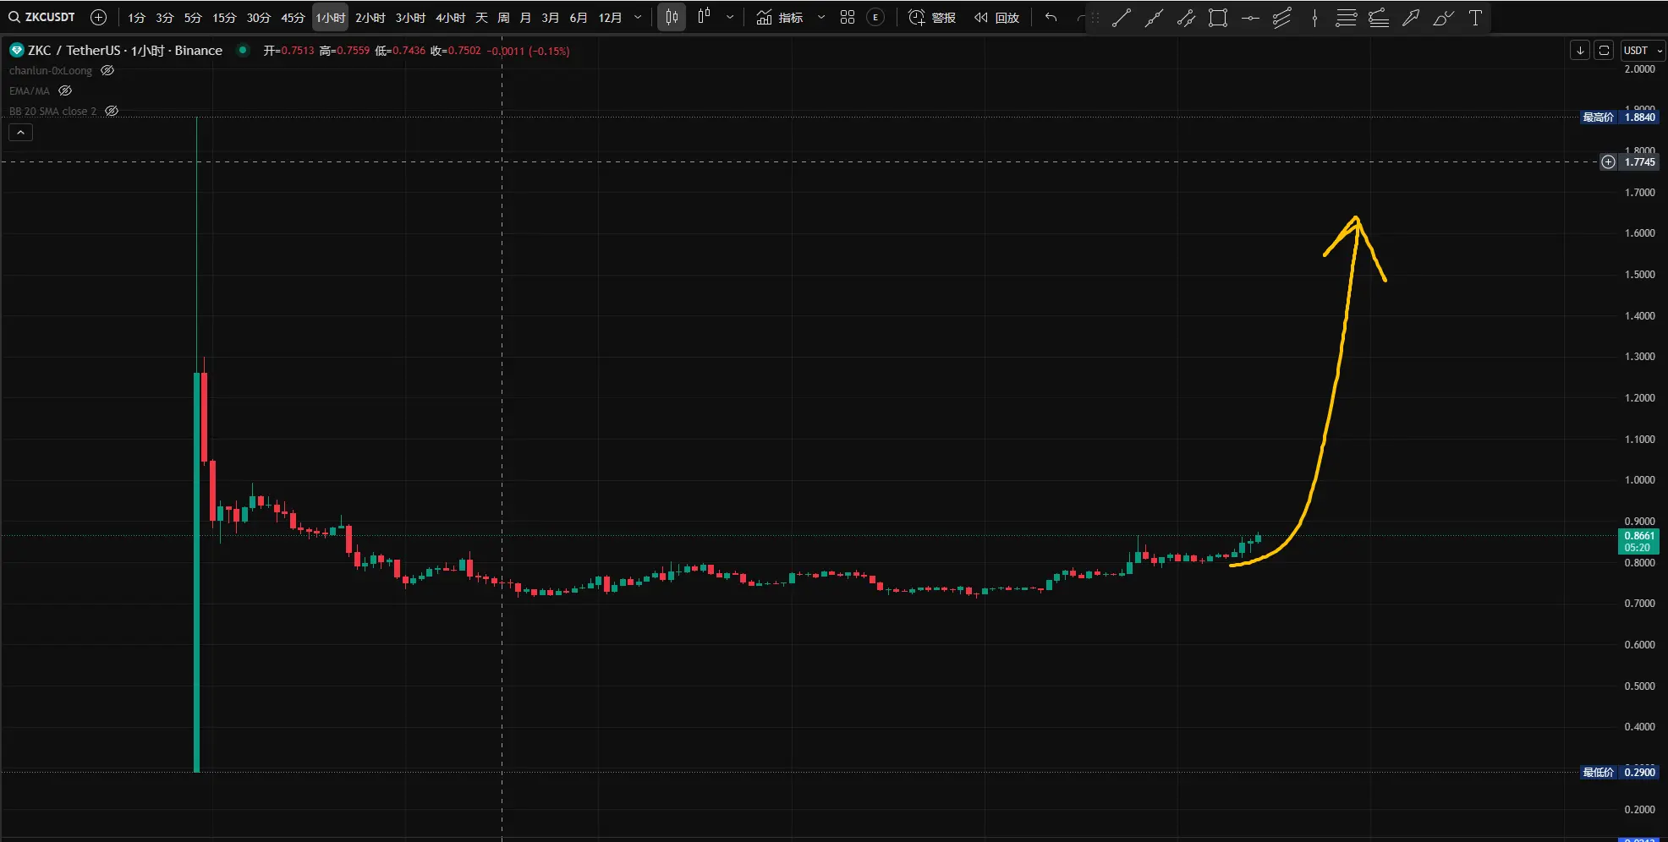Click the ZKC / TetherUS symbol title

click(x=125, y=51)
